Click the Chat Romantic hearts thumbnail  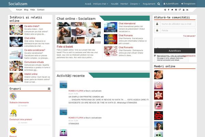[111, 51]
